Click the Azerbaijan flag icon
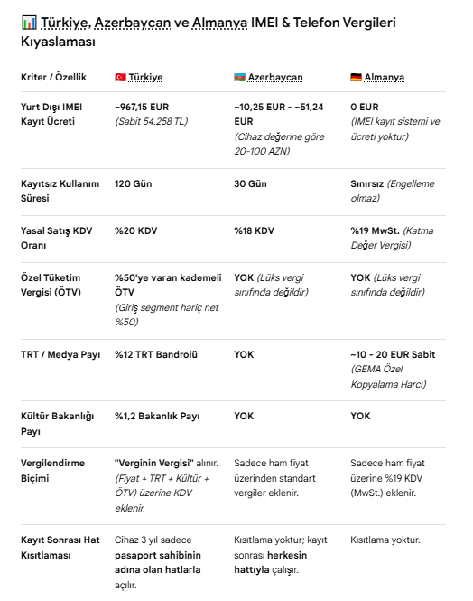The width and height of the screenshot is (473, 601). [x=239, y=78]
